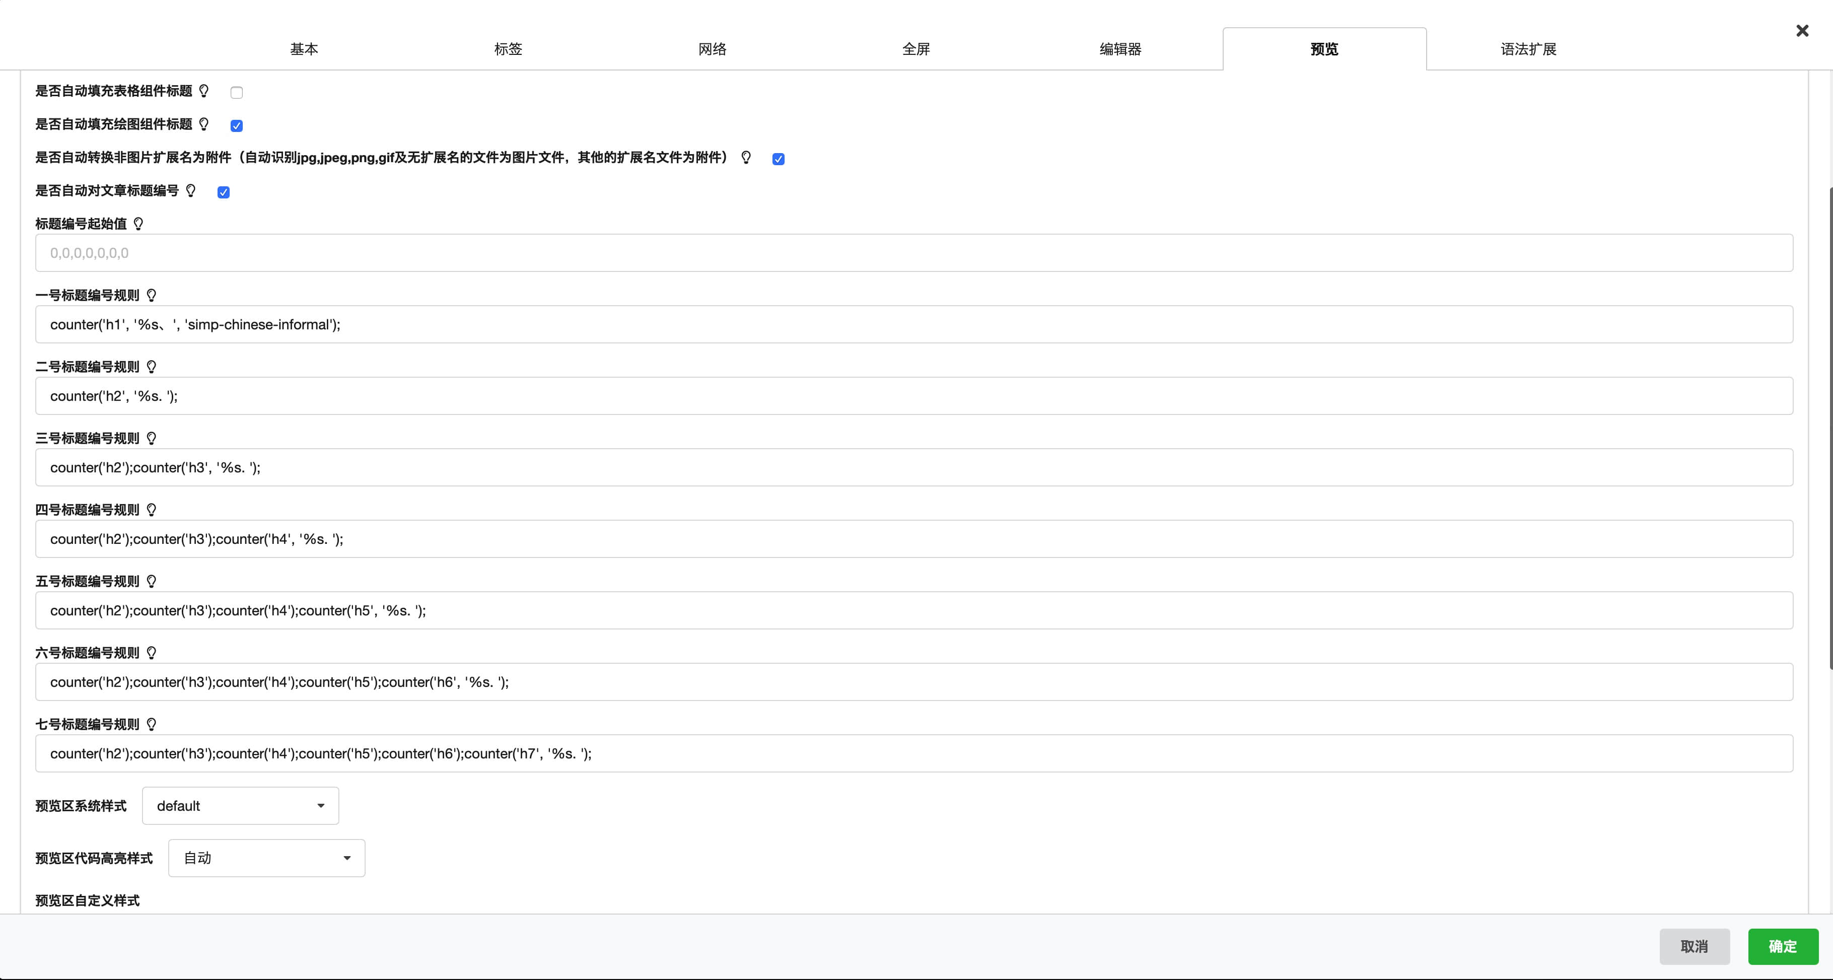The width and height of the screenshot is (1833, 980).
Task: Click hint bulb next to 标题编号起始值
Action: click(139, 224)
